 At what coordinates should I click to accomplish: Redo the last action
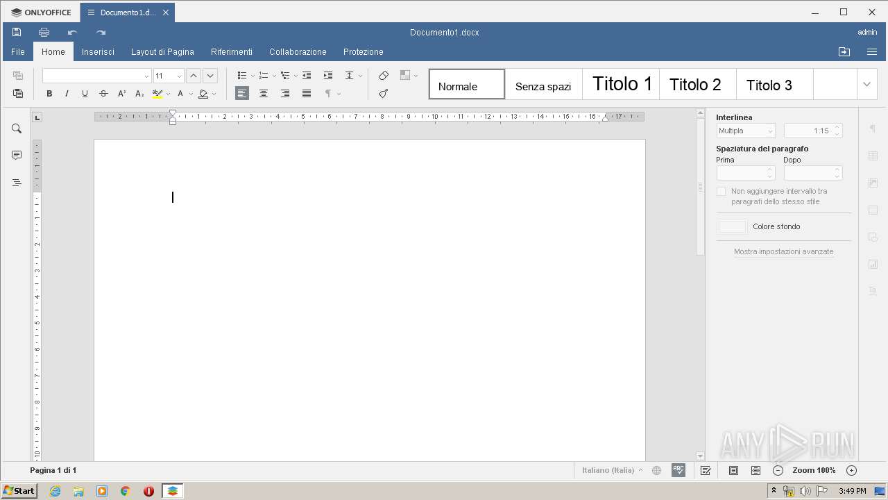101,32
